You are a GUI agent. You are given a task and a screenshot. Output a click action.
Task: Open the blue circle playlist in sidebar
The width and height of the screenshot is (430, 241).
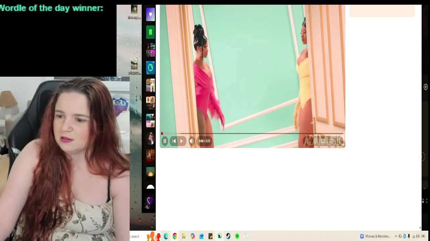pyautogui.click(x=150, y=68)
